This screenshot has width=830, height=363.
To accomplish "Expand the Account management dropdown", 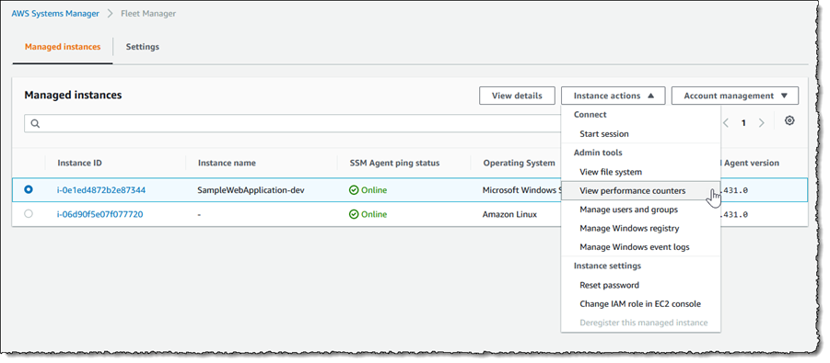I will coord(735,96).
